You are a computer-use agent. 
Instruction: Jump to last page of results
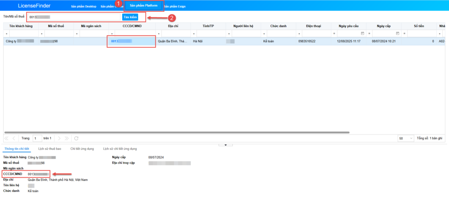[67, 138]
